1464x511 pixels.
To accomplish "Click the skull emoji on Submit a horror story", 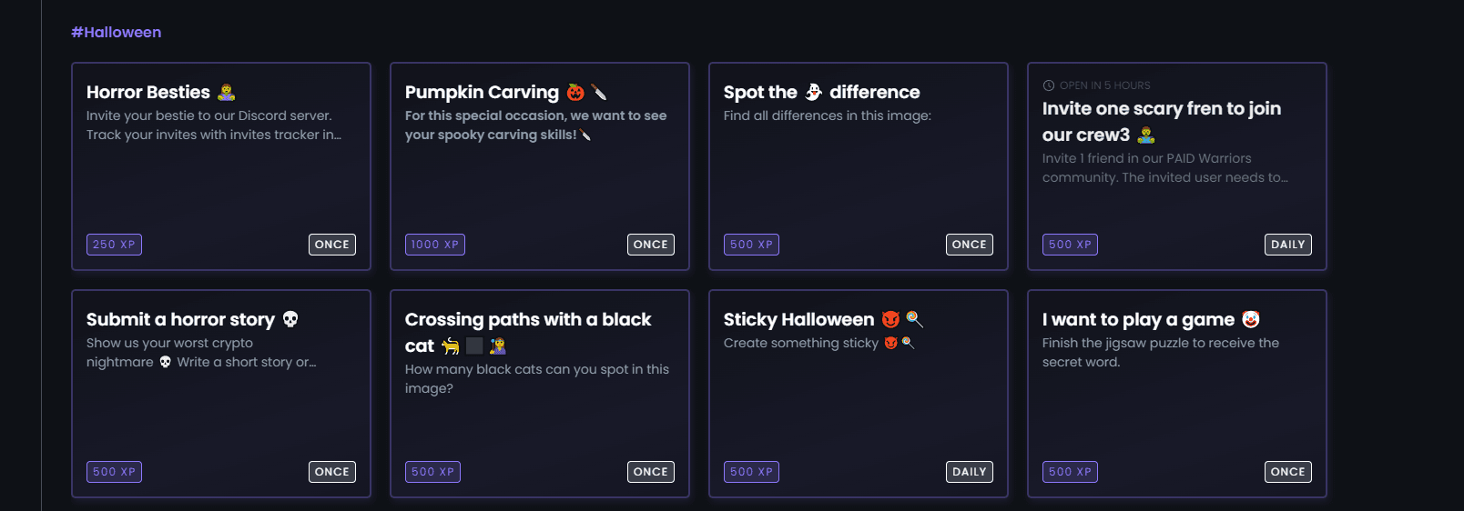I will click(290, 319).
